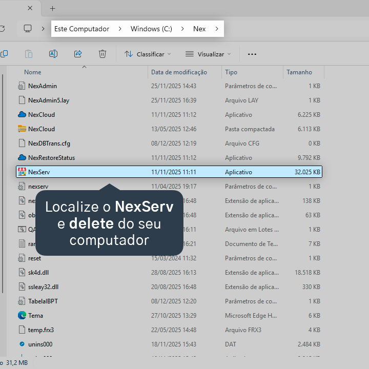Close the current File Explorer tab
369x369 pixels.
coord(30,8)
